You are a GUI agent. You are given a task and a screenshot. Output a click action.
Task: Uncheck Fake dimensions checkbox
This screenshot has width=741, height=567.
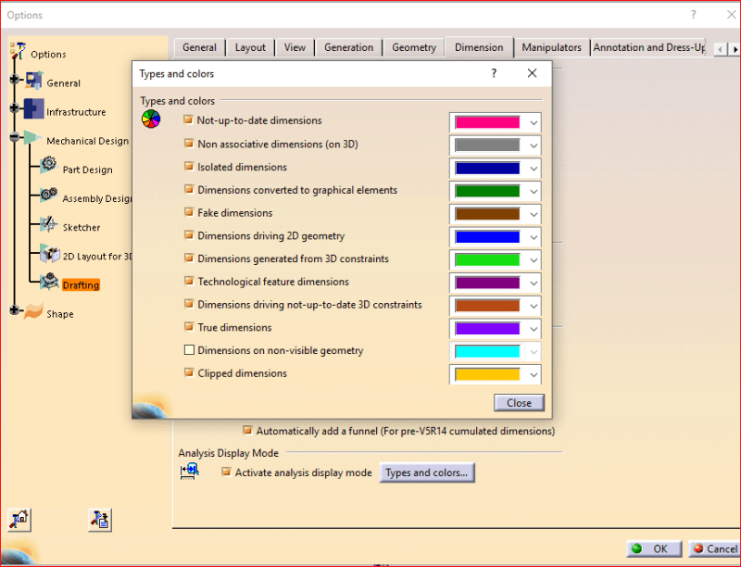click(189, 213)
